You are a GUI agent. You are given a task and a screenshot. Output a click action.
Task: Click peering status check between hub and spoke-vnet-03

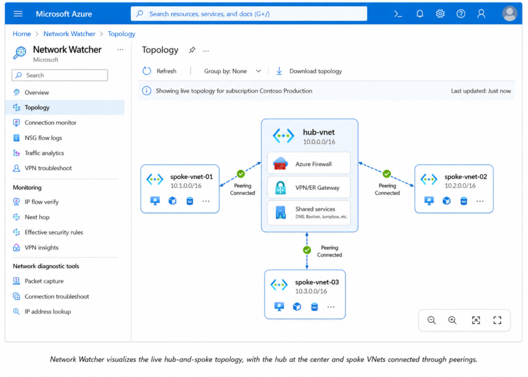tap(307, 250)
